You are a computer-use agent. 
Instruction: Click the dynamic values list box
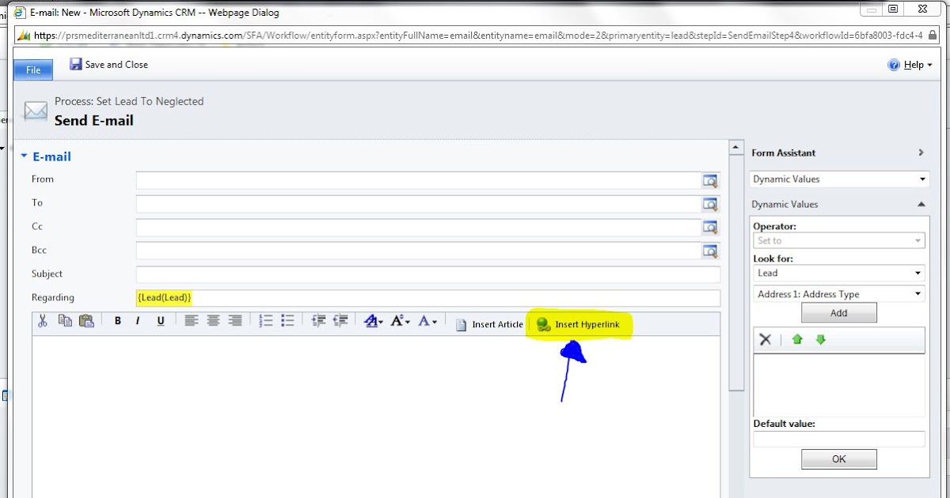pos(839,385)
